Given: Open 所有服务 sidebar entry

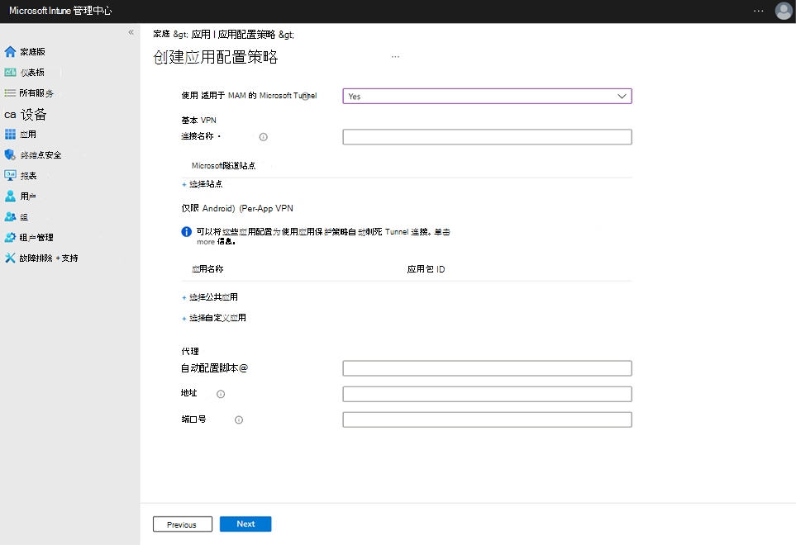Looking at the screenshot, I should (36, 93).
